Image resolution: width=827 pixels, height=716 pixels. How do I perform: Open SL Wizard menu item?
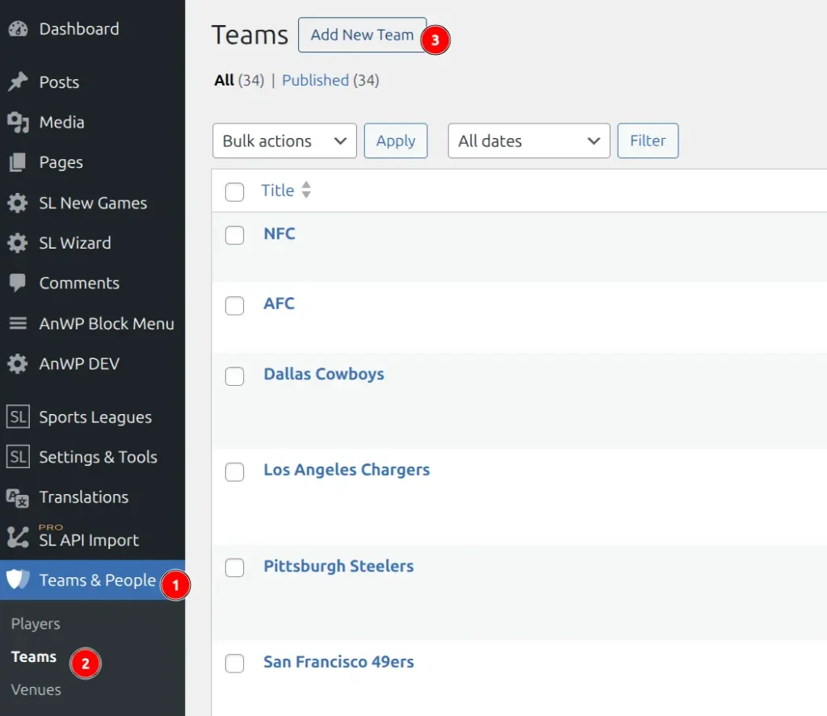pos(75,243)
